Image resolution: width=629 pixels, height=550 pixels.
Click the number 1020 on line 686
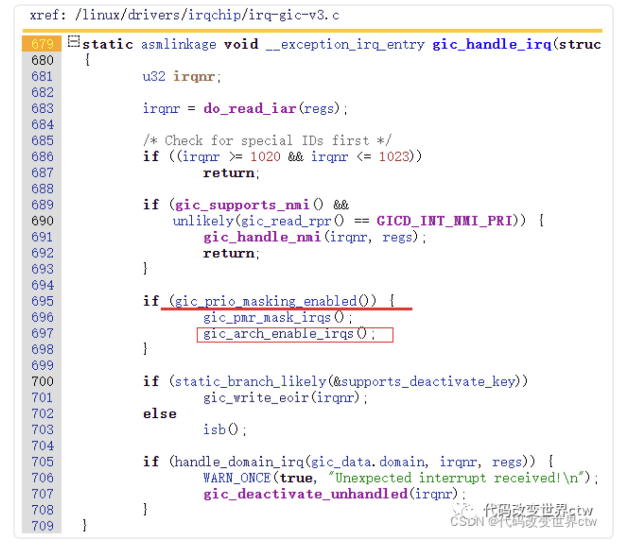265,157
